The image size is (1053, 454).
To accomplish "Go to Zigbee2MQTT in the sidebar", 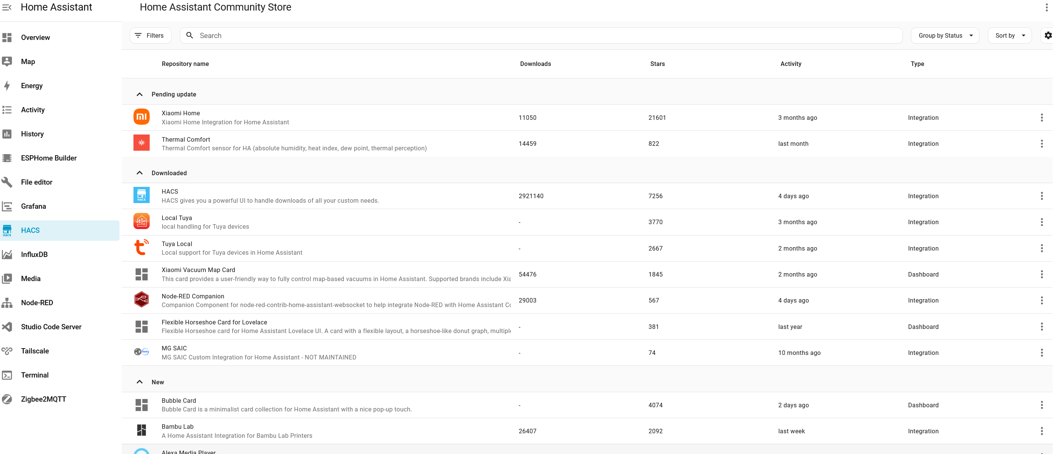I will point(43,399).
